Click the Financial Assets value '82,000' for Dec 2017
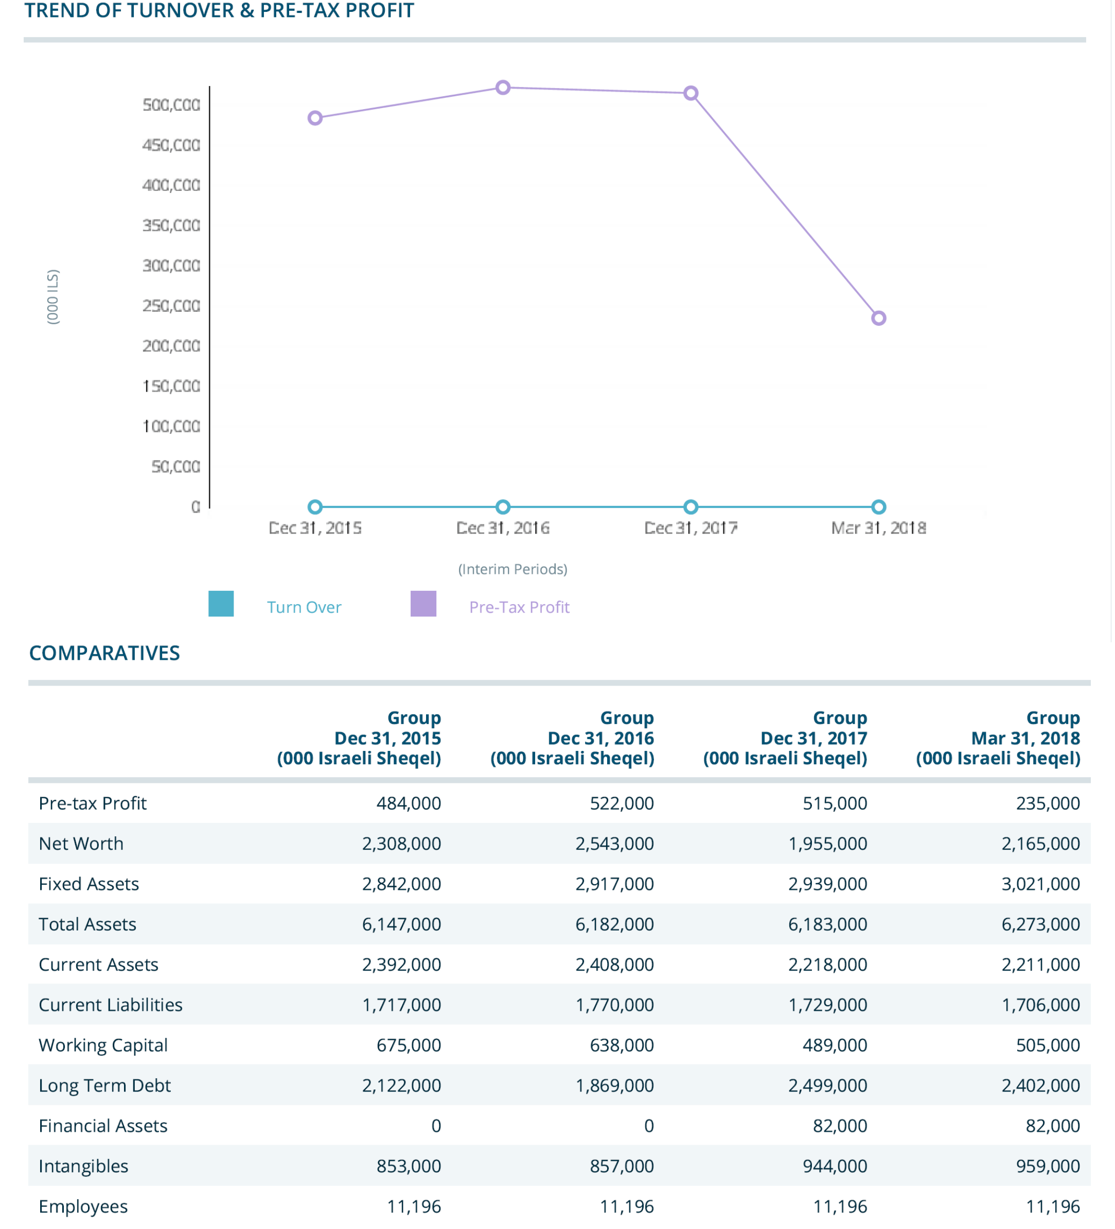 point(841,1126)
